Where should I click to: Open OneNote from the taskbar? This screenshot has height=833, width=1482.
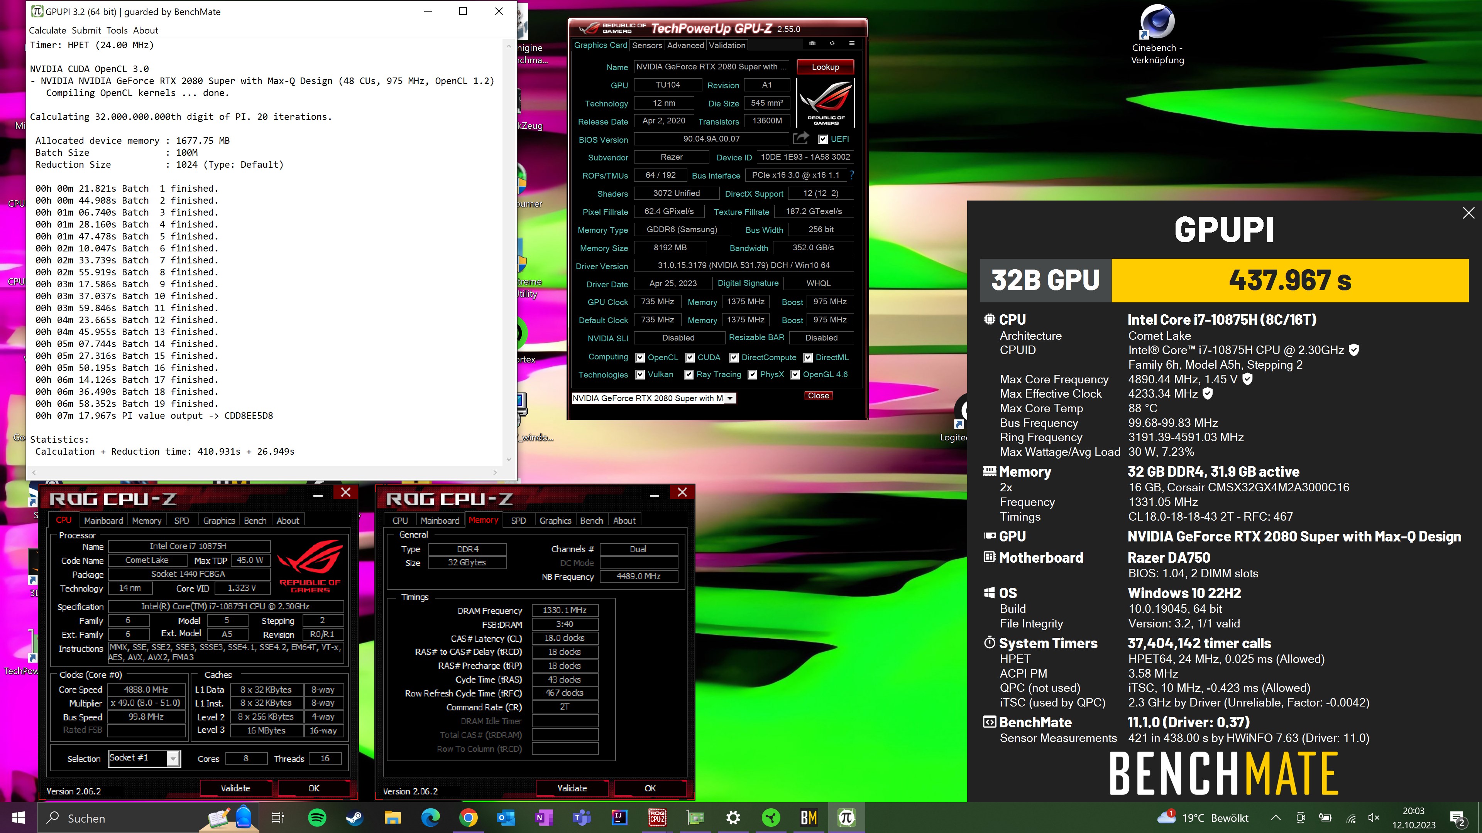pyautogui.click(x=544, y=818)
